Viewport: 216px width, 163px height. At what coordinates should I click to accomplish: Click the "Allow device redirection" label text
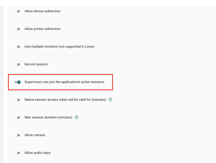[x=43, y=11]
